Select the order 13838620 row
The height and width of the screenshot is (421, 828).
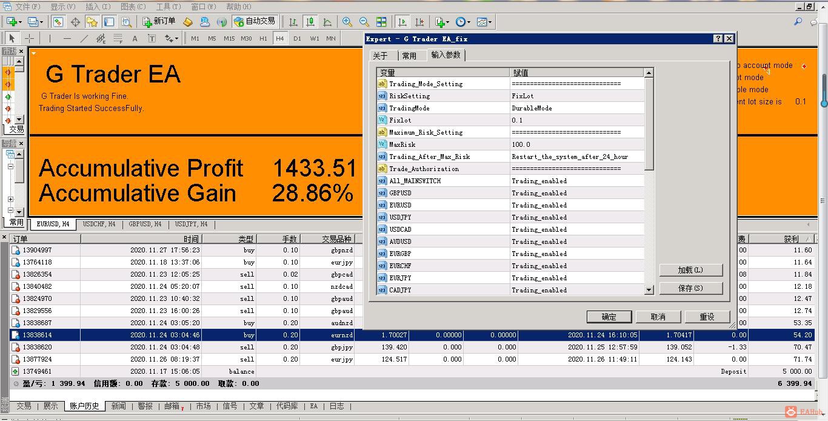coord(412,347)
